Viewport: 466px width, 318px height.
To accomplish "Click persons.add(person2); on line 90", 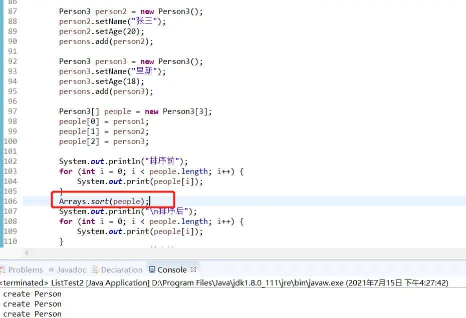I will (x=106, y=41).
